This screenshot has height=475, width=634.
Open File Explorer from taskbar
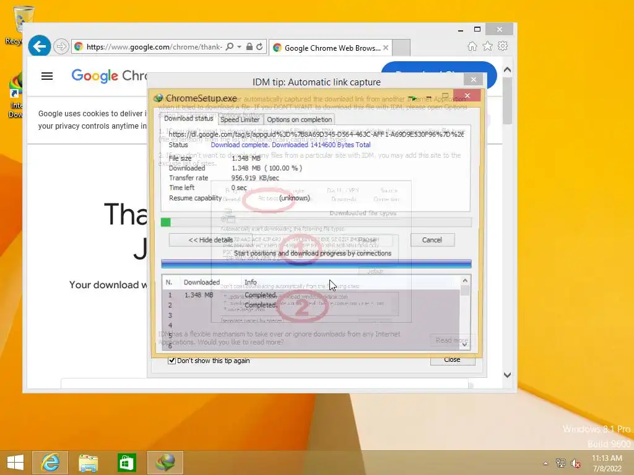click(x=88, y=463)
